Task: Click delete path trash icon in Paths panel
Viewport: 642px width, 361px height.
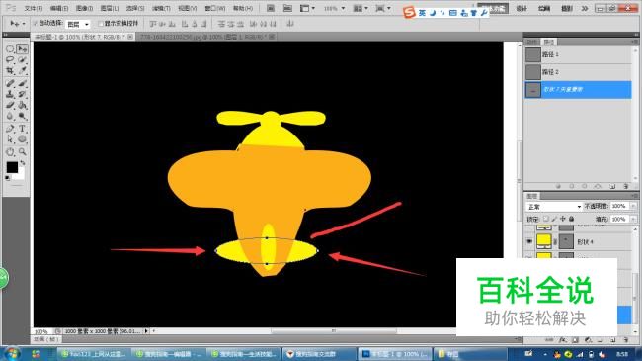Action: tap(625, 186)
